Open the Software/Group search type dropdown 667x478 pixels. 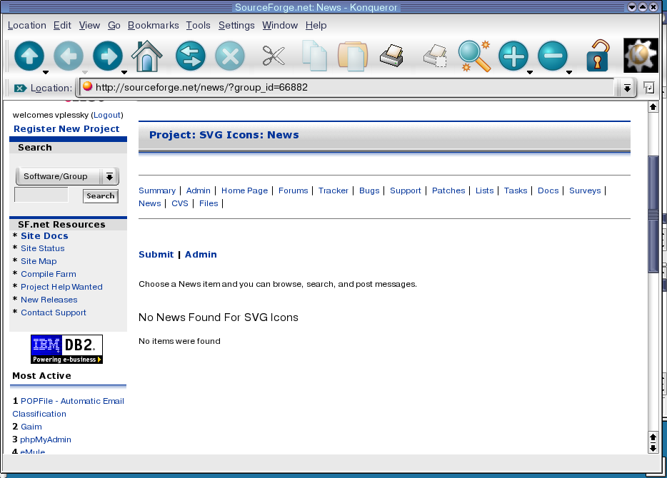tap(67, 176)
